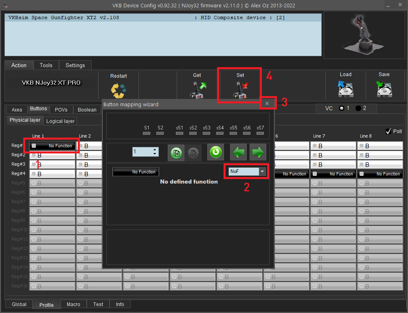Screen dimensions: 408x313
Task: Toggle the sS1 subshift indicator
Action: point(180,133)
